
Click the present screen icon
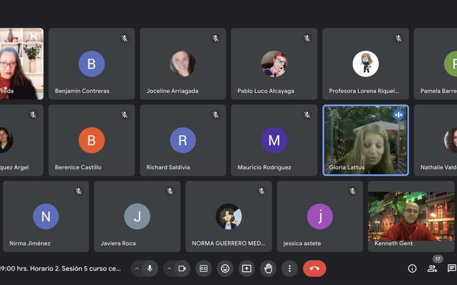coord(247,269)
